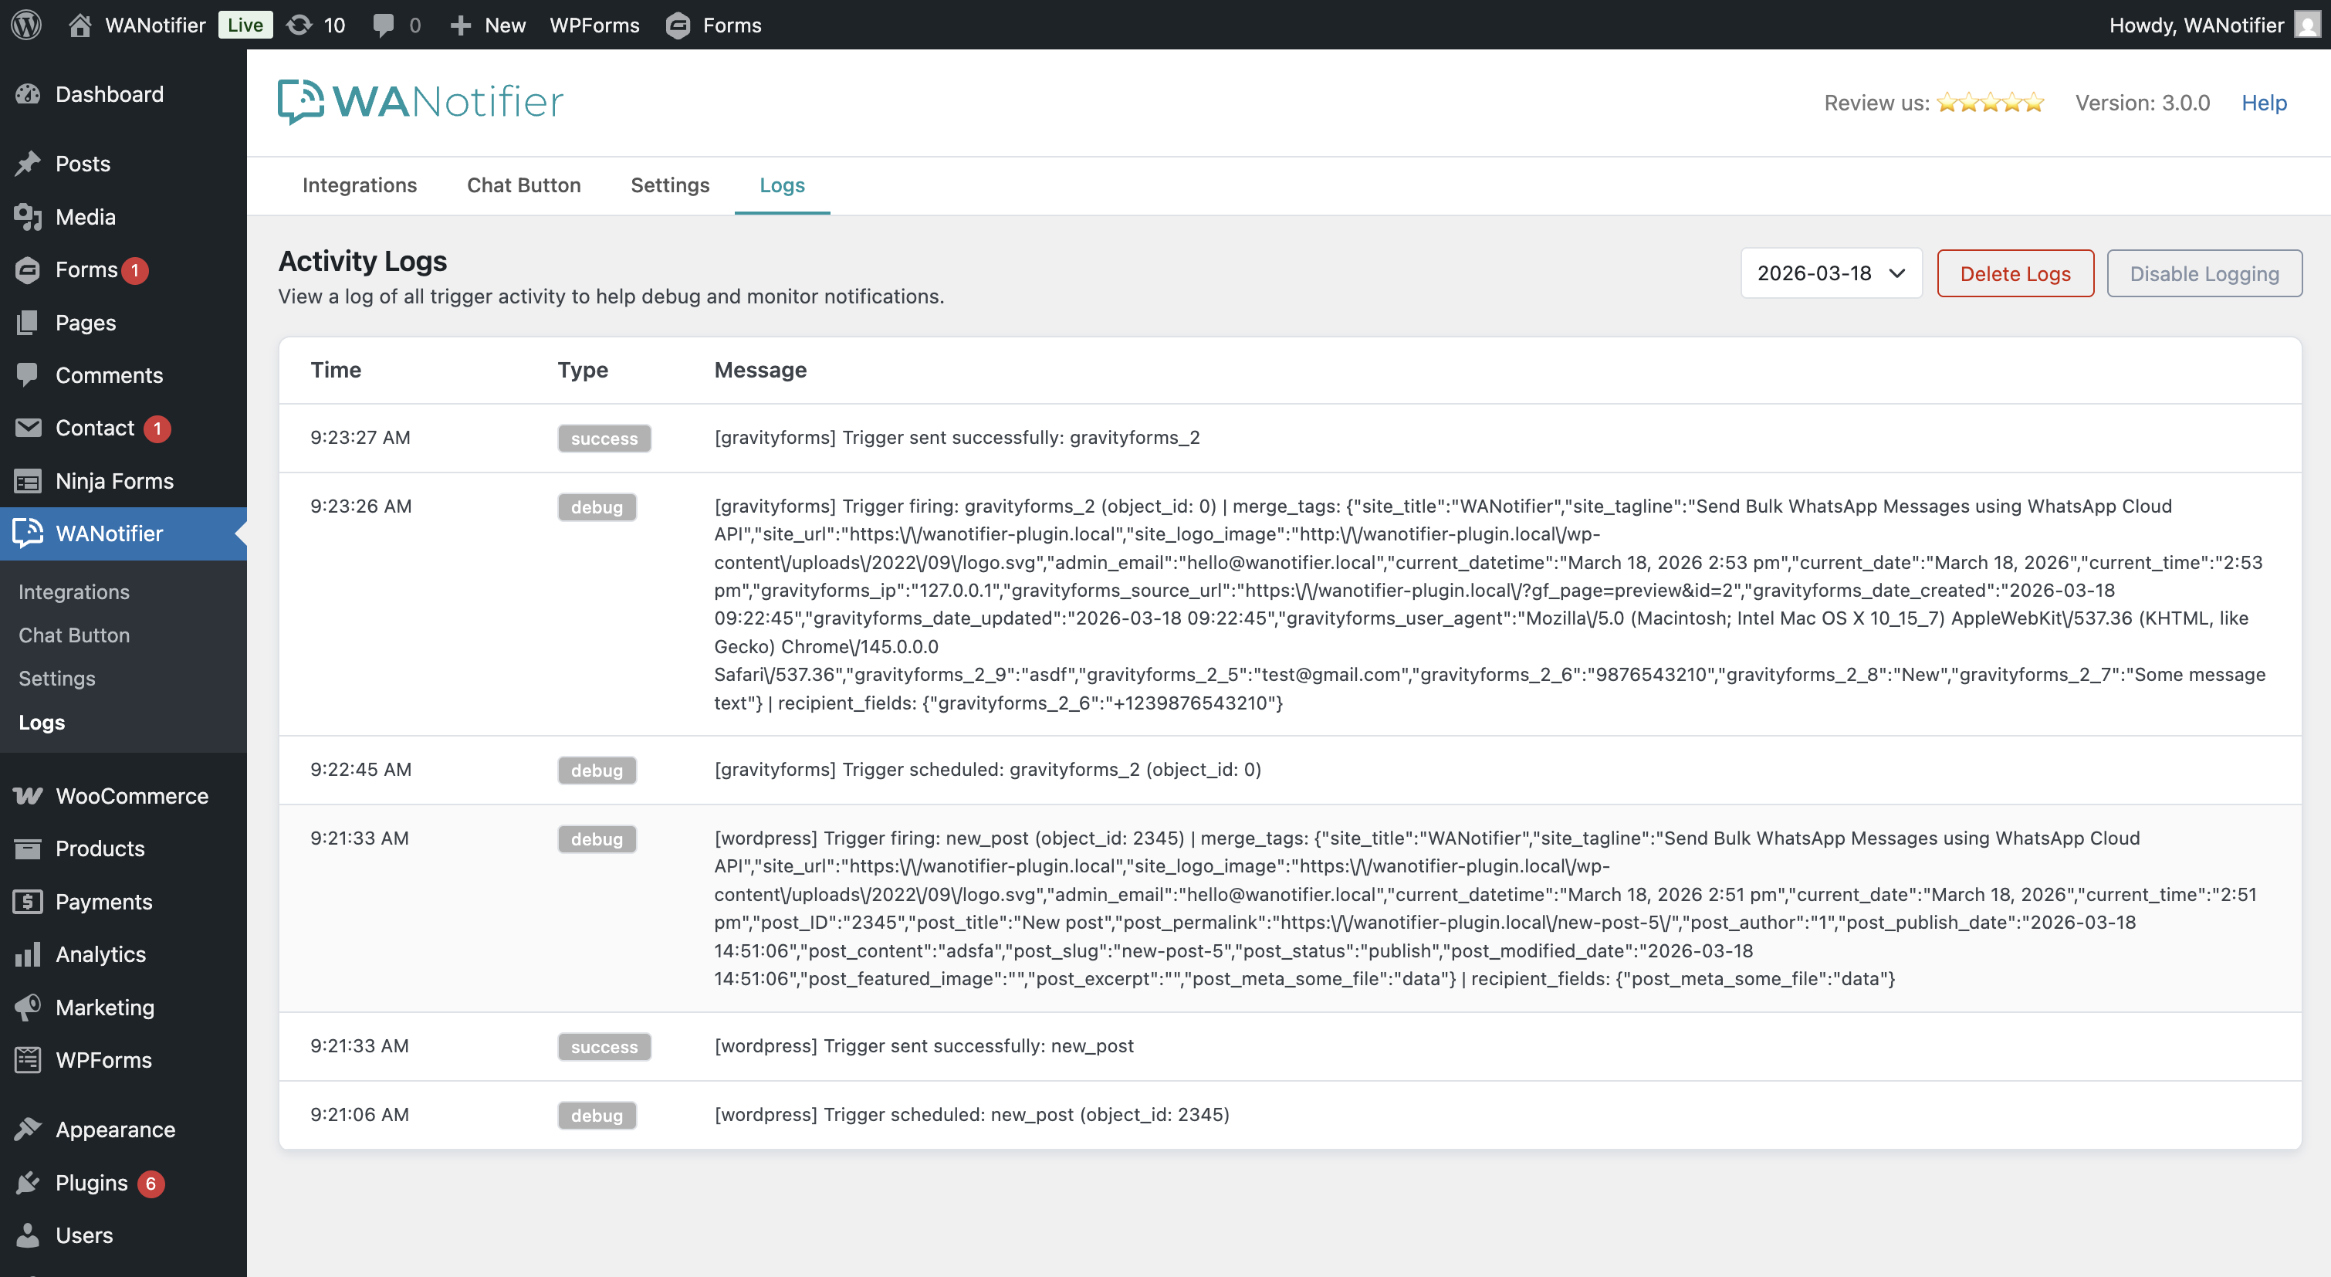Click the Analytics bar chart icon
Screen dimensions: 2331x1277
(x=28, y=954)
